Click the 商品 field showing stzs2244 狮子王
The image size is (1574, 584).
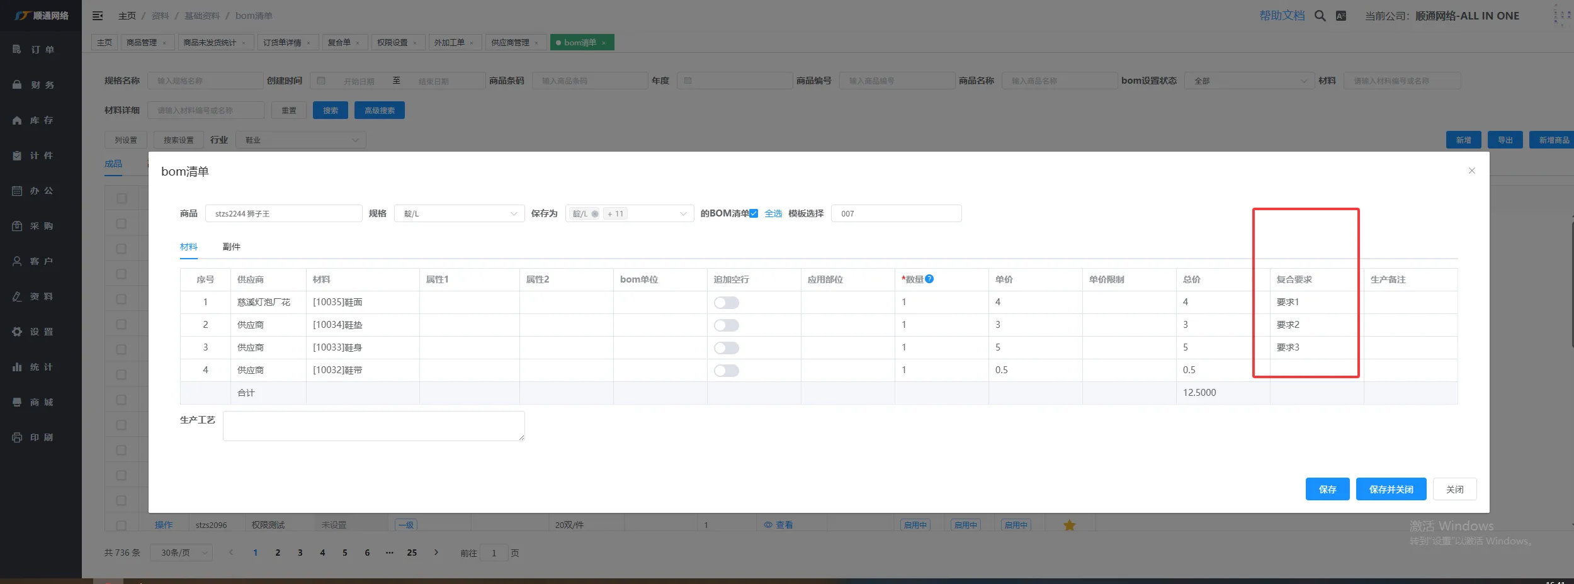(x=284, y=213)
